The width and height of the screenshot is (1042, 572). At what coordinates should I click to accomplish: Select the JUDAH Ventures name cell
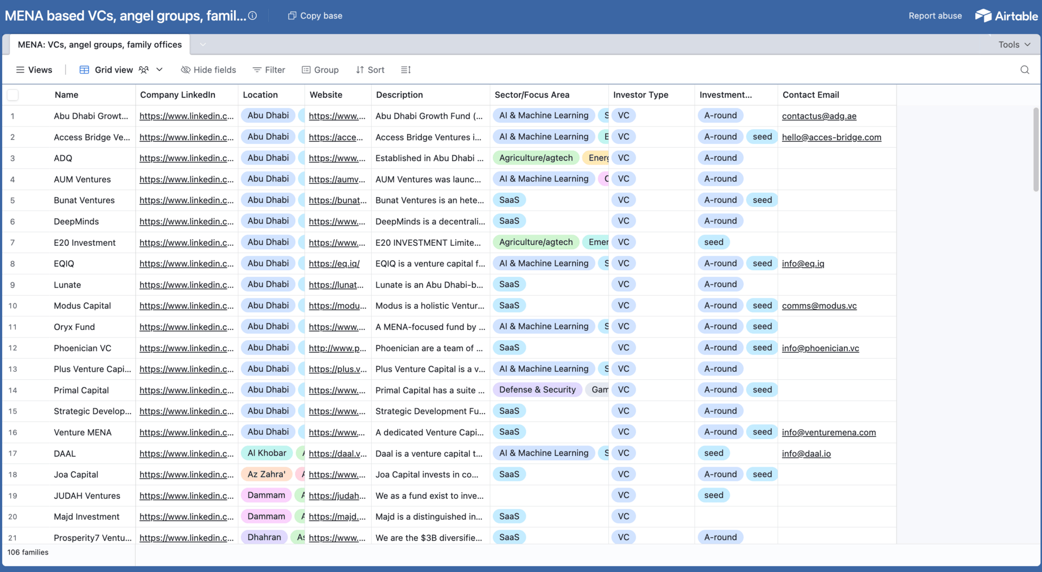click(x=92, y=495)
